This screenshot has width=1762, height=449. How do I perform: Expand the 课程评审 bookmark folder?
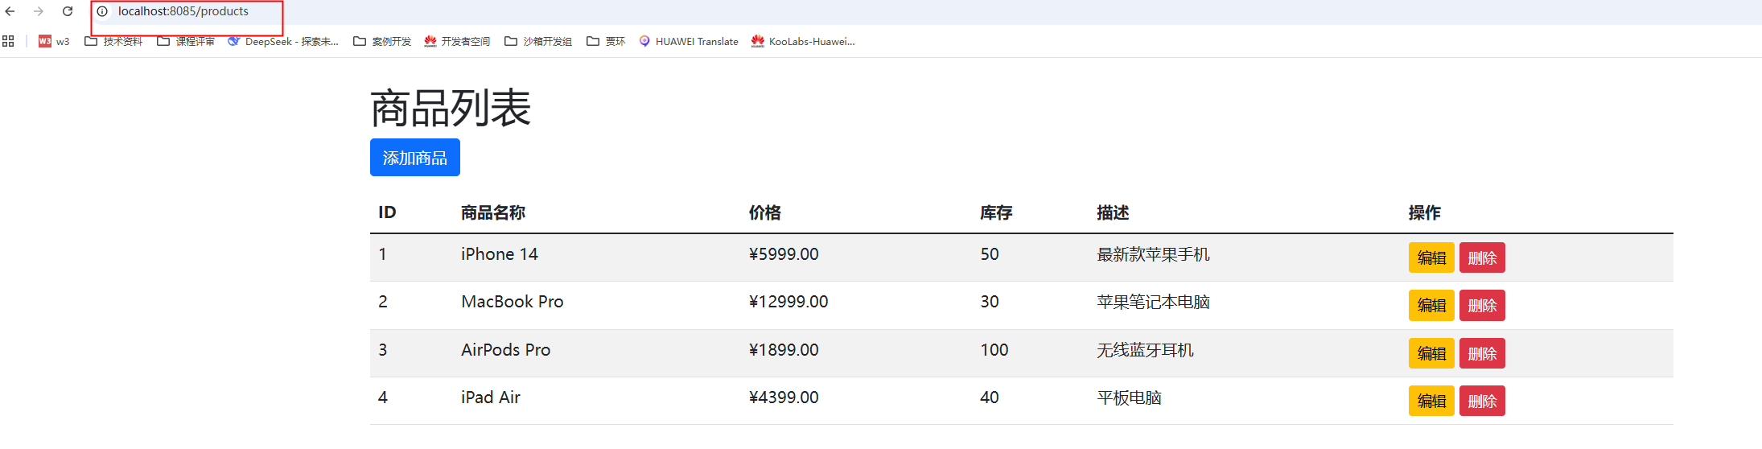tap(186, 41)
